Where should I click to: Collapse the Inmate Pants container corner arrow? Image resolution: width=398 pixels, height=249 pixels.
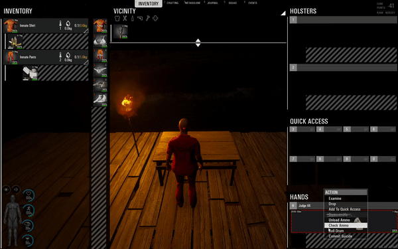click(86, 62)
